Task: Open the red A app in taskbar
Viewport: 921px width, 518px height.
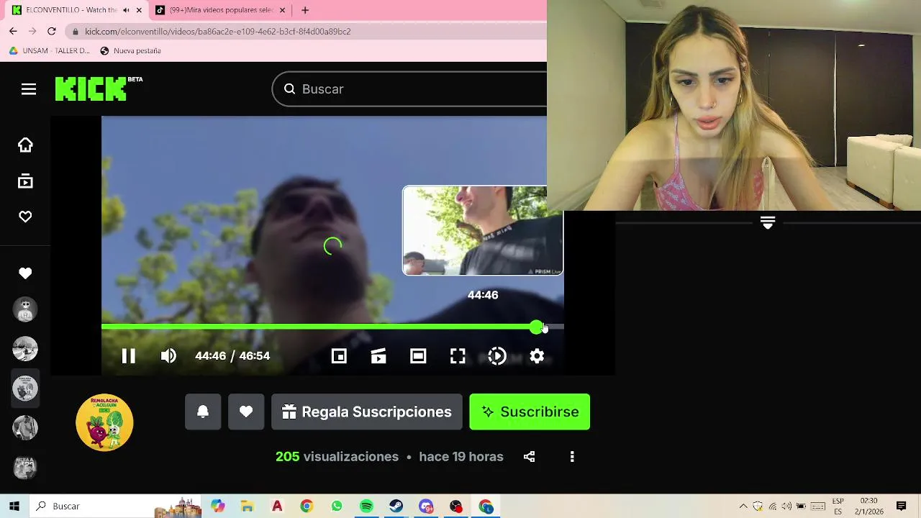Action: (277, 506)
